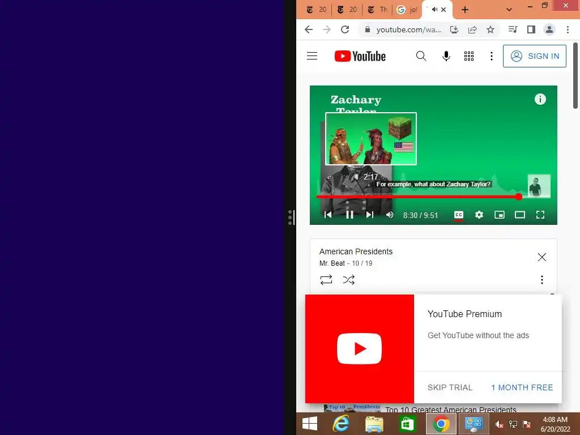The height and width of the screenshot is (435, 580).
Task: Show the video info card icon
Action: (540, 99)
